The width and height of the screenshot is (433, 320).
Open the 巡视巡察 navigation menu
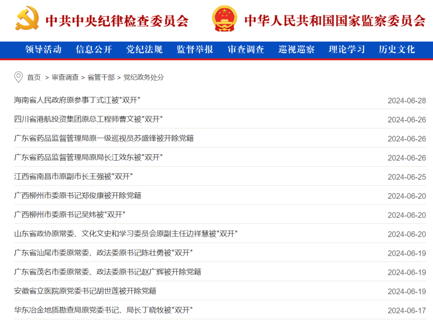pyautogui.click(x=296, y=49)
